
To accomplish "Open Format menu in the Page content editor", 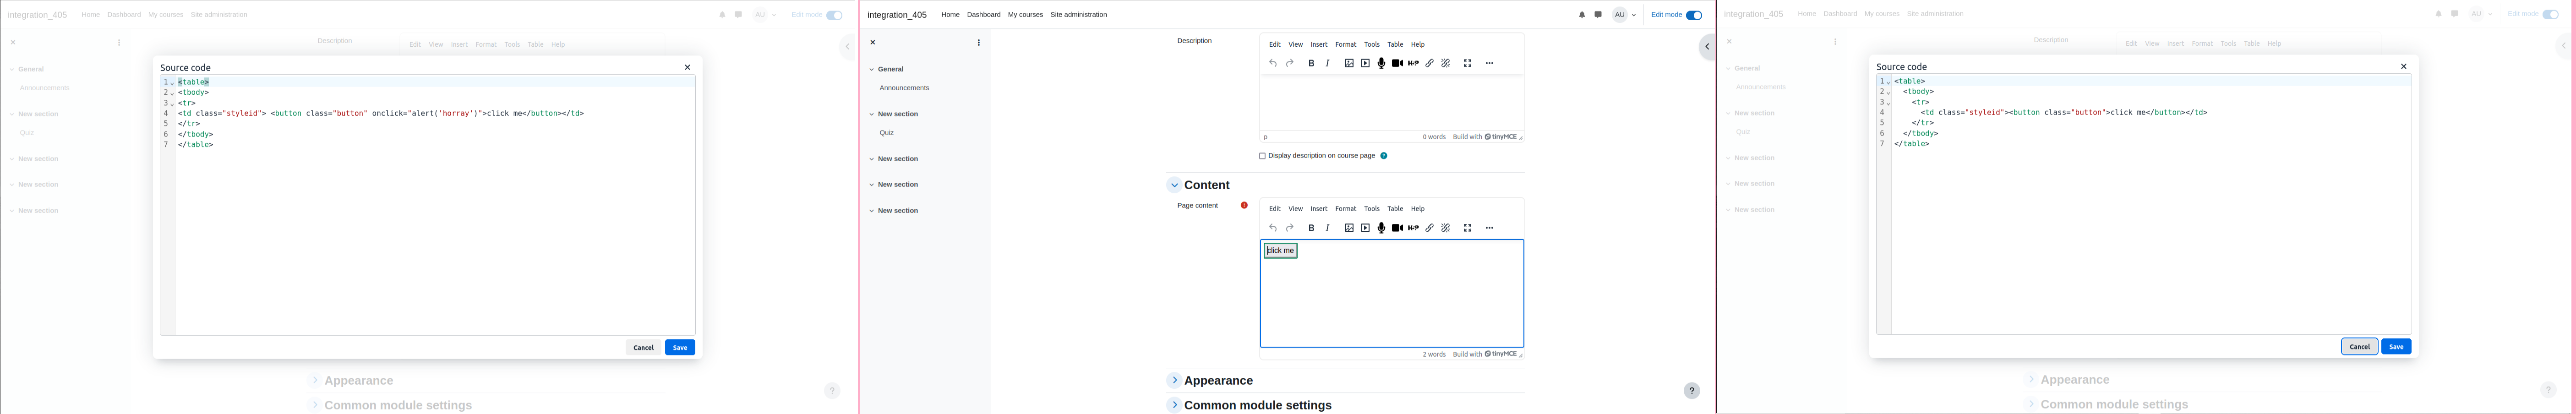I will tap(1346, 209).
